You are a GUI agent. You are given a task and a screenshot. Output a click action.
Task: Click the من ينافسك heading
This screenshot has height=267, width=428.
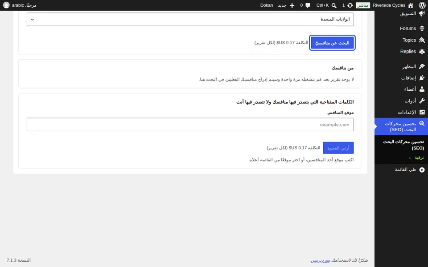click(342, 68)
